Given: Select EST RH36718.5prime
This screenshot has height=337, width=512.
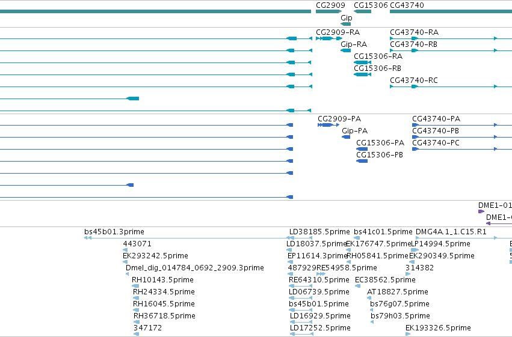Looking at the screenshot, I should [x=165, y=316].
